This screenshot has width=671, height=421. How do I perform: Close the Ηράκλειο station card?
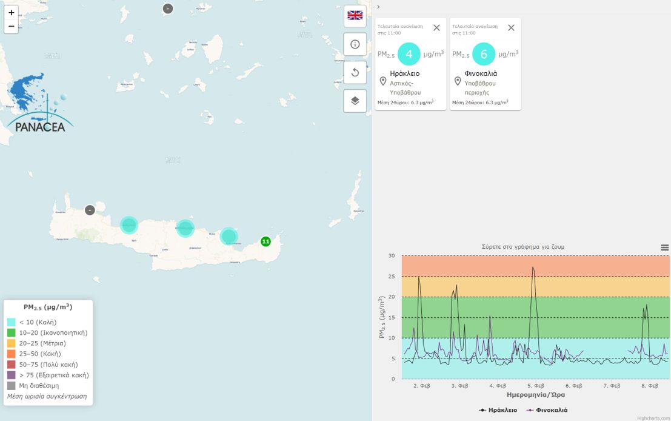(436, 28)
